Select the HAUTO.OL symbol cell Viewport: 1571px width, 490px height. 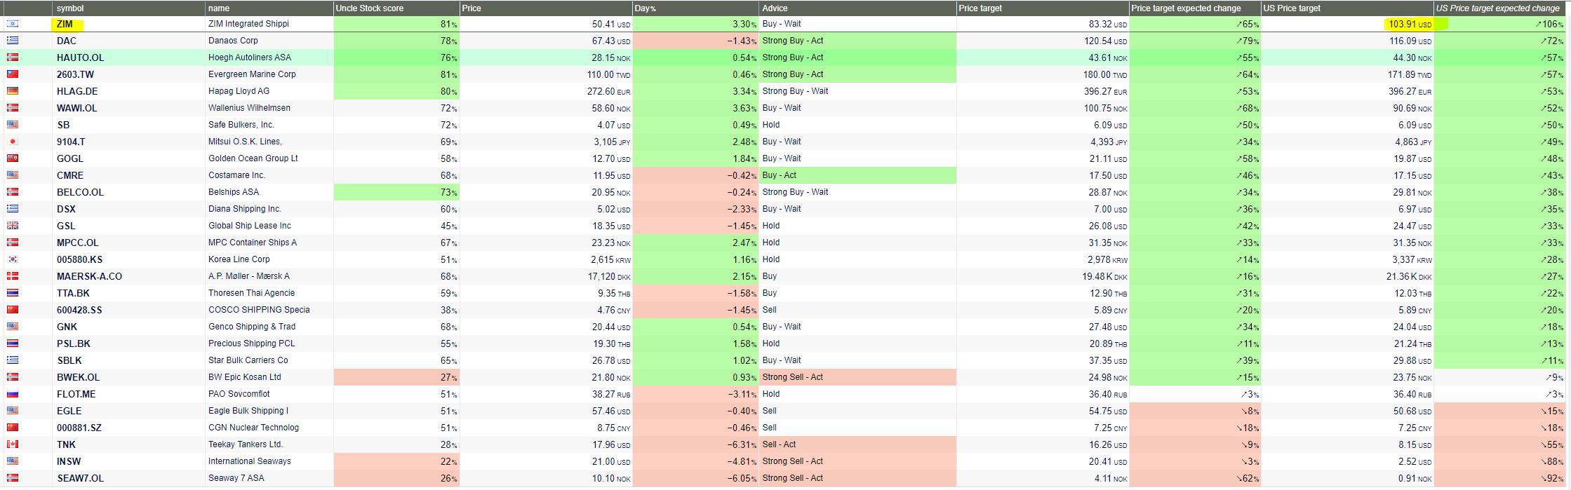[129, 57]
